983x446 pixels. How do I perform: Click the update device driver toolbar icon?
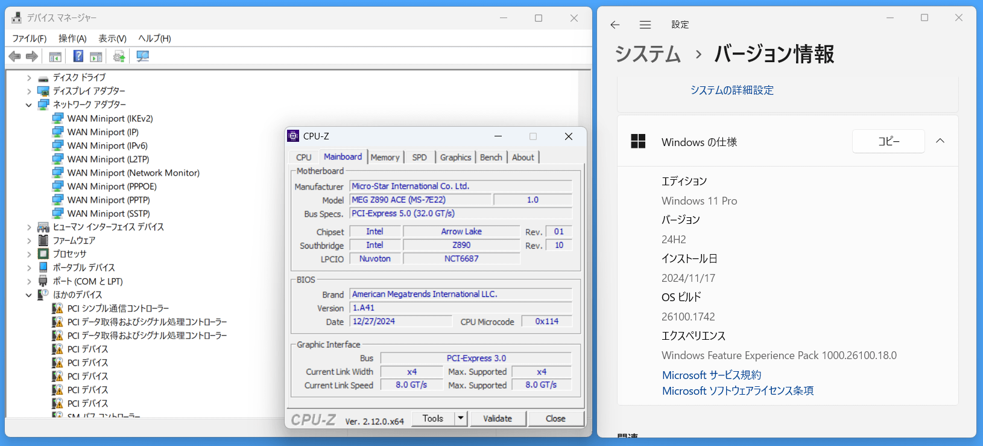[x=119, y=56]
